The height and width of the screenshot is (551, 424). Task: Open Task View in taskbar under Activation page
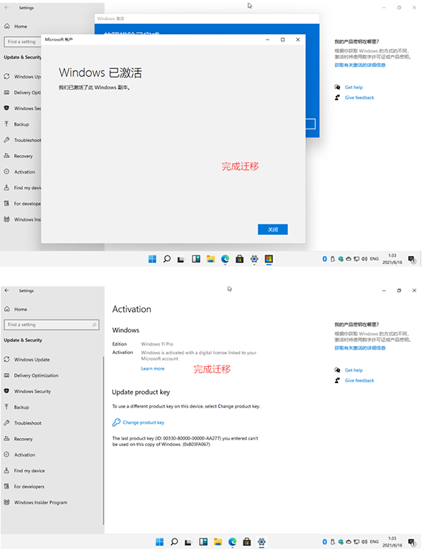click(x=188, y=543)
